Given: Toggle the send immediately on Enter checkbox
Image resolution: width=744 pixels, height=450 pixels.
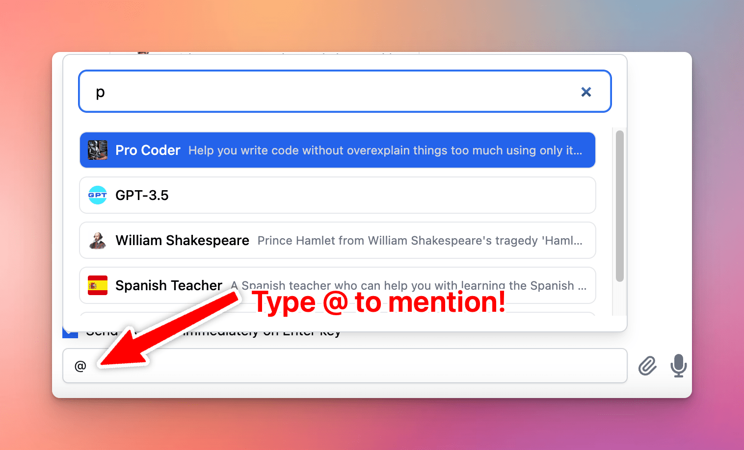Looking at the screenshot, I should point(70,332).
